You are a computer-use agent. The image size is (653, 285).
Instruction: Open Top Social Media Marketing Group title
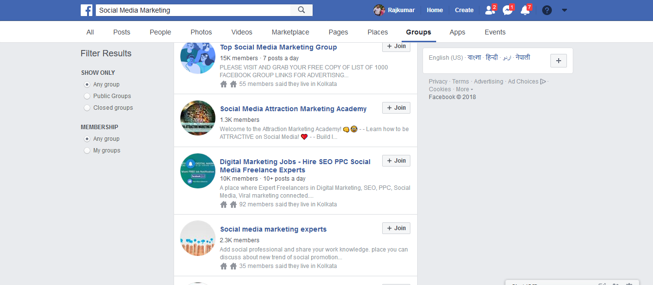point(279,47)
